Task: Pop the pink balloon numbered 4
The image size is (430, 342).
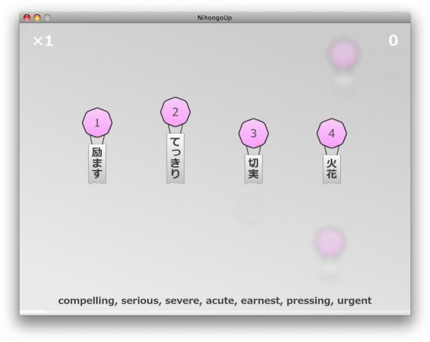Action: (x=331, y=134)
